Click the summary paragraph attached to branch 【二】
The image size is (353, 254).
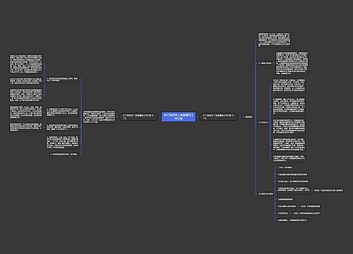pos(99,117)
